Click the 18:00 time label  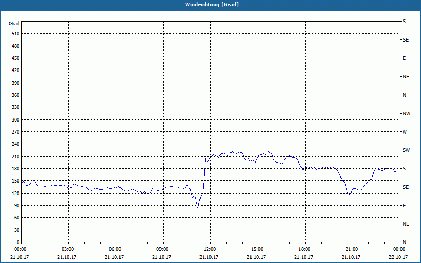(306, 249)
